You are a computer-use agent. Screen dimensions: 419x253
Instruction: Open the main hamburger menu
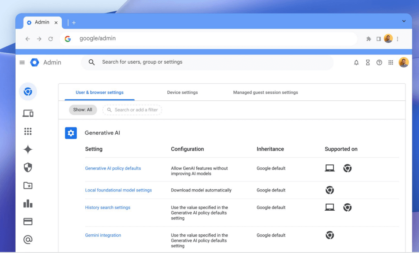tap(22, 62)
